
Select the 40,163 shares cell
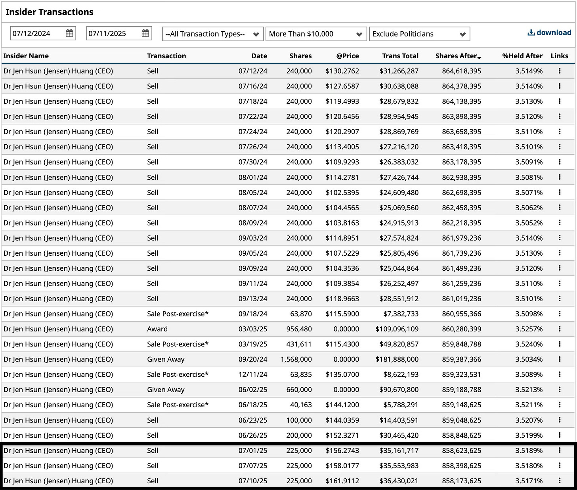tap(301, 405)
